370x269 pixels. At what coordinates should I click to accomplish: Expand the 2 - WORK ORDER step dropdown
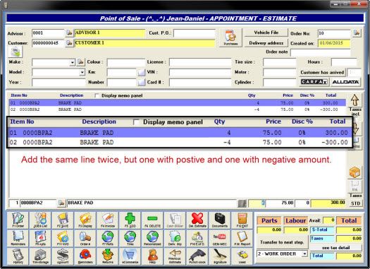[305, 254]
